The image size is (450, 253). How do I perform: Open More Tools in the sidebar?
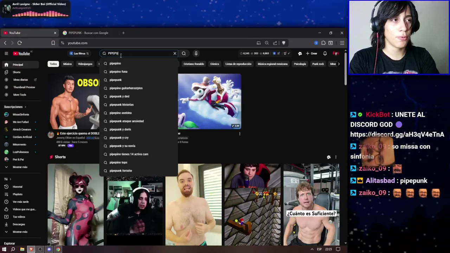click(20, 95)
